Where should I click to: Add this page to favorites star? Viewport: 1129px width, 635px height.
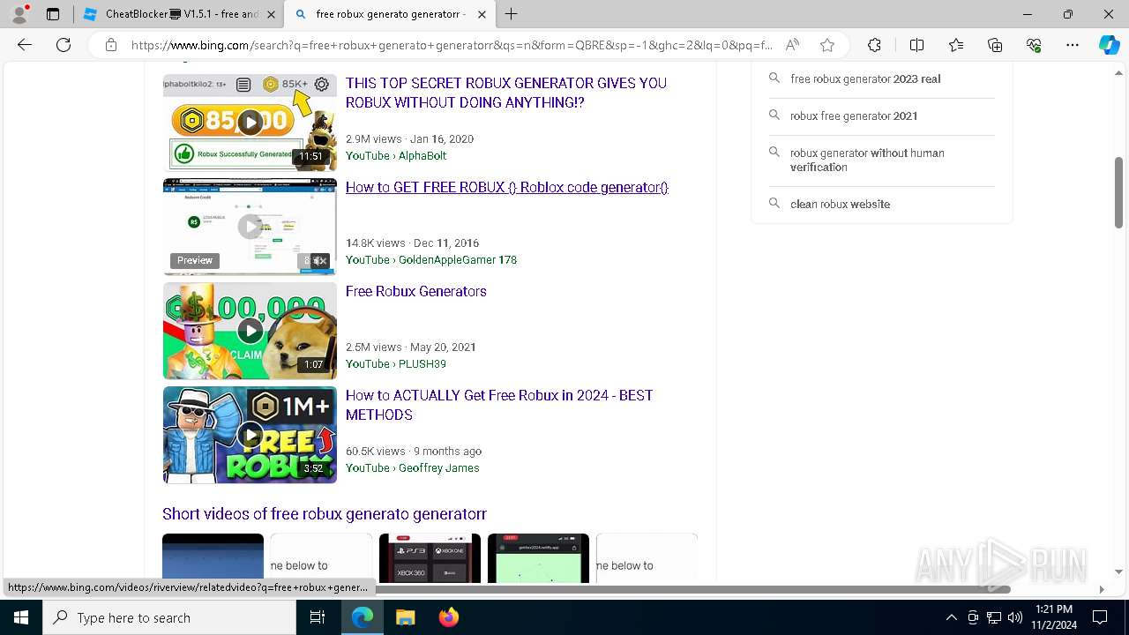point(826,45)
